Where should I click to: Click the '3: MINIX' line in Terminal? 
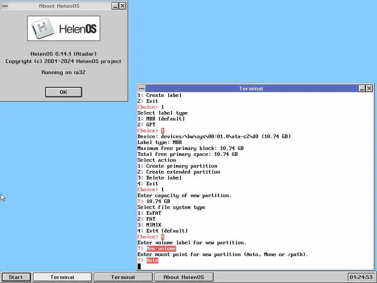(149, 225)
